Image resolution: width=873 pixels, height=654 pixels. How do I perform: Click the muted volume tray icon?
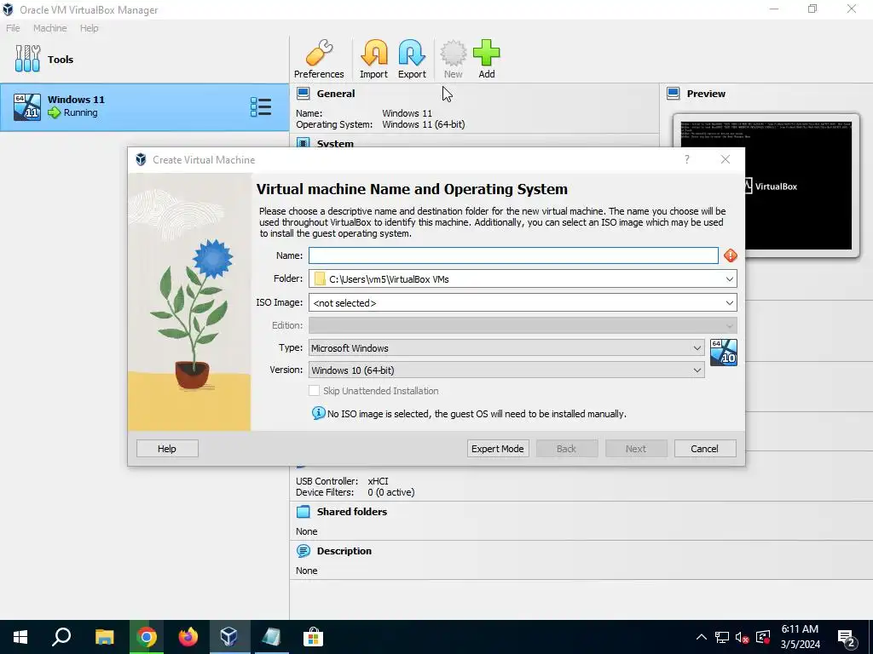click(x=743, y=637)
